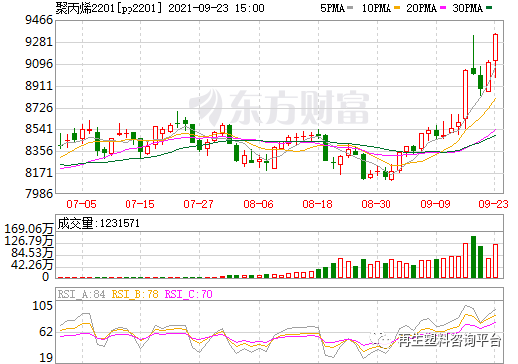The height and width of the screenshot is (364, 518).
Task: Click date label 08-30
Action: click(x=376, y=204)
